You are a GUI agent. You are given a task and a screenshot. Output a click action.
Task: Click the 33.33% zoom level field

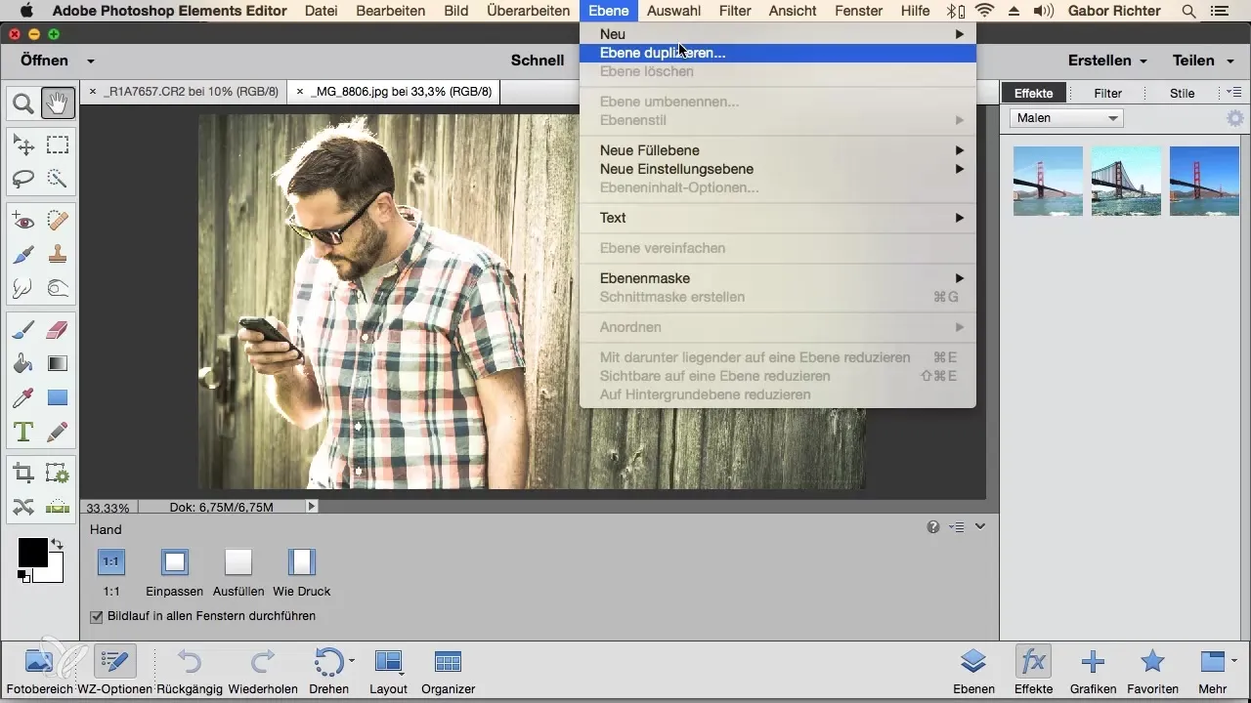[x=108, y=507]
